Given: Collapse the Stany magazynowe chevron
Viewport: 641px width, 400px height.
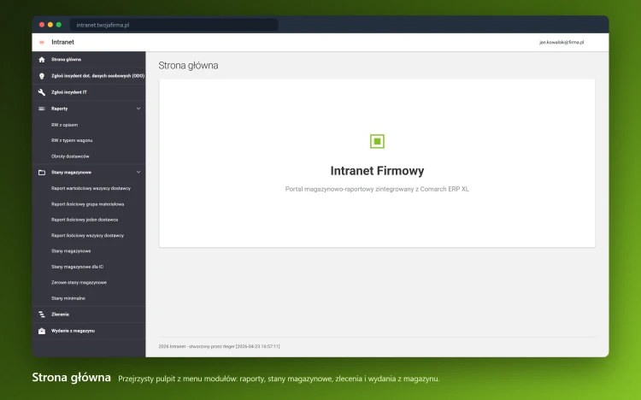Looking at the screenshot, I should pos(138,172).
